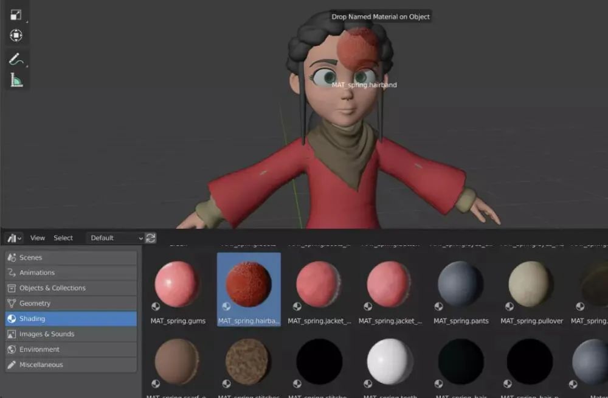Select the MAT_spring.pants material asset
The height and width of the screenshot is (398, 608).
461,285
